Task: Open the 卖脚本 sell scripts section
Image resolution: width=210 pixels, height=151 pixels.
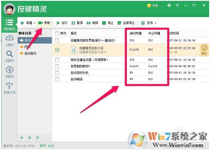Action: point(9,72)
